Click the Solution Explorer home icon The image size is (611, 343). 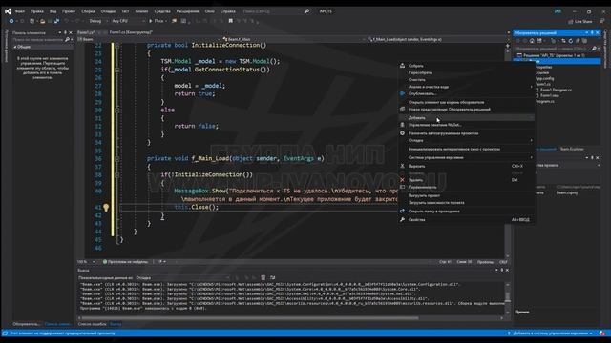(532, 40)
